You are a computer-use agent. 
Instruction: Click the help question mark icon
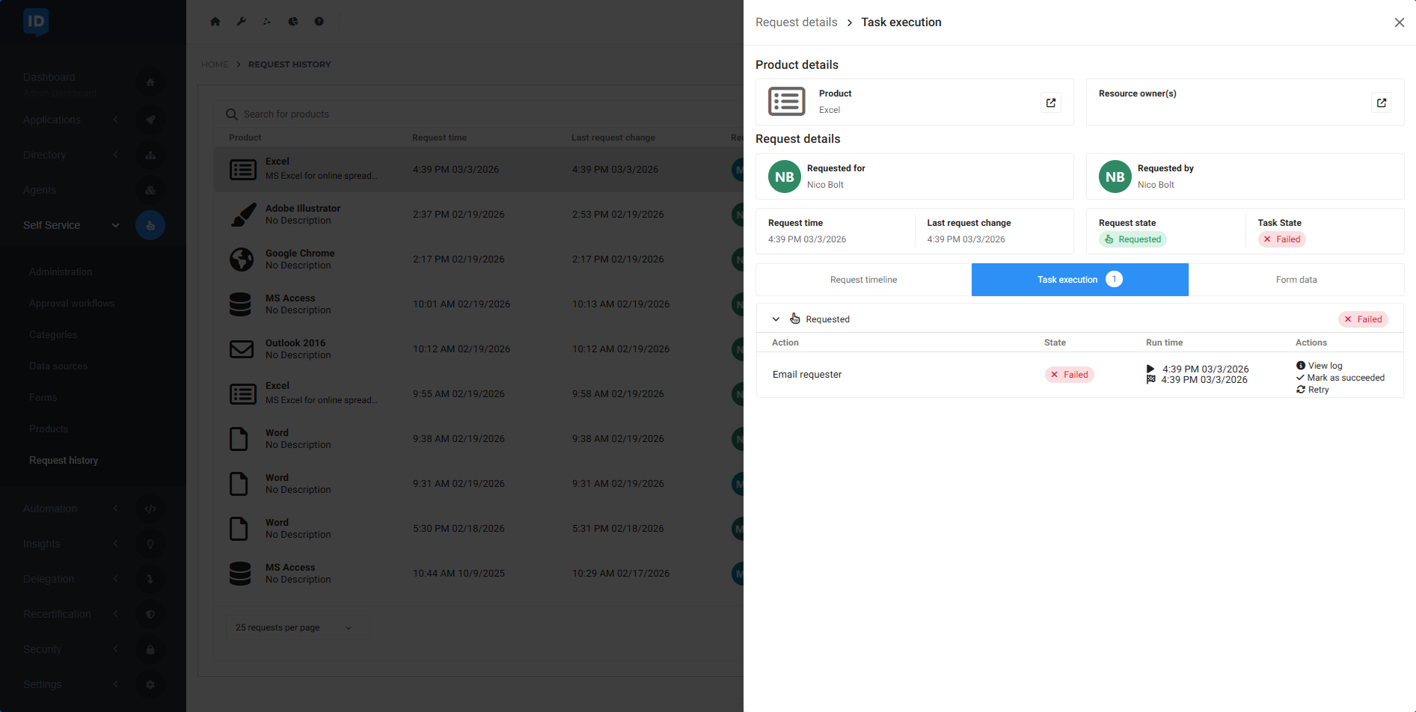[319, 22]
